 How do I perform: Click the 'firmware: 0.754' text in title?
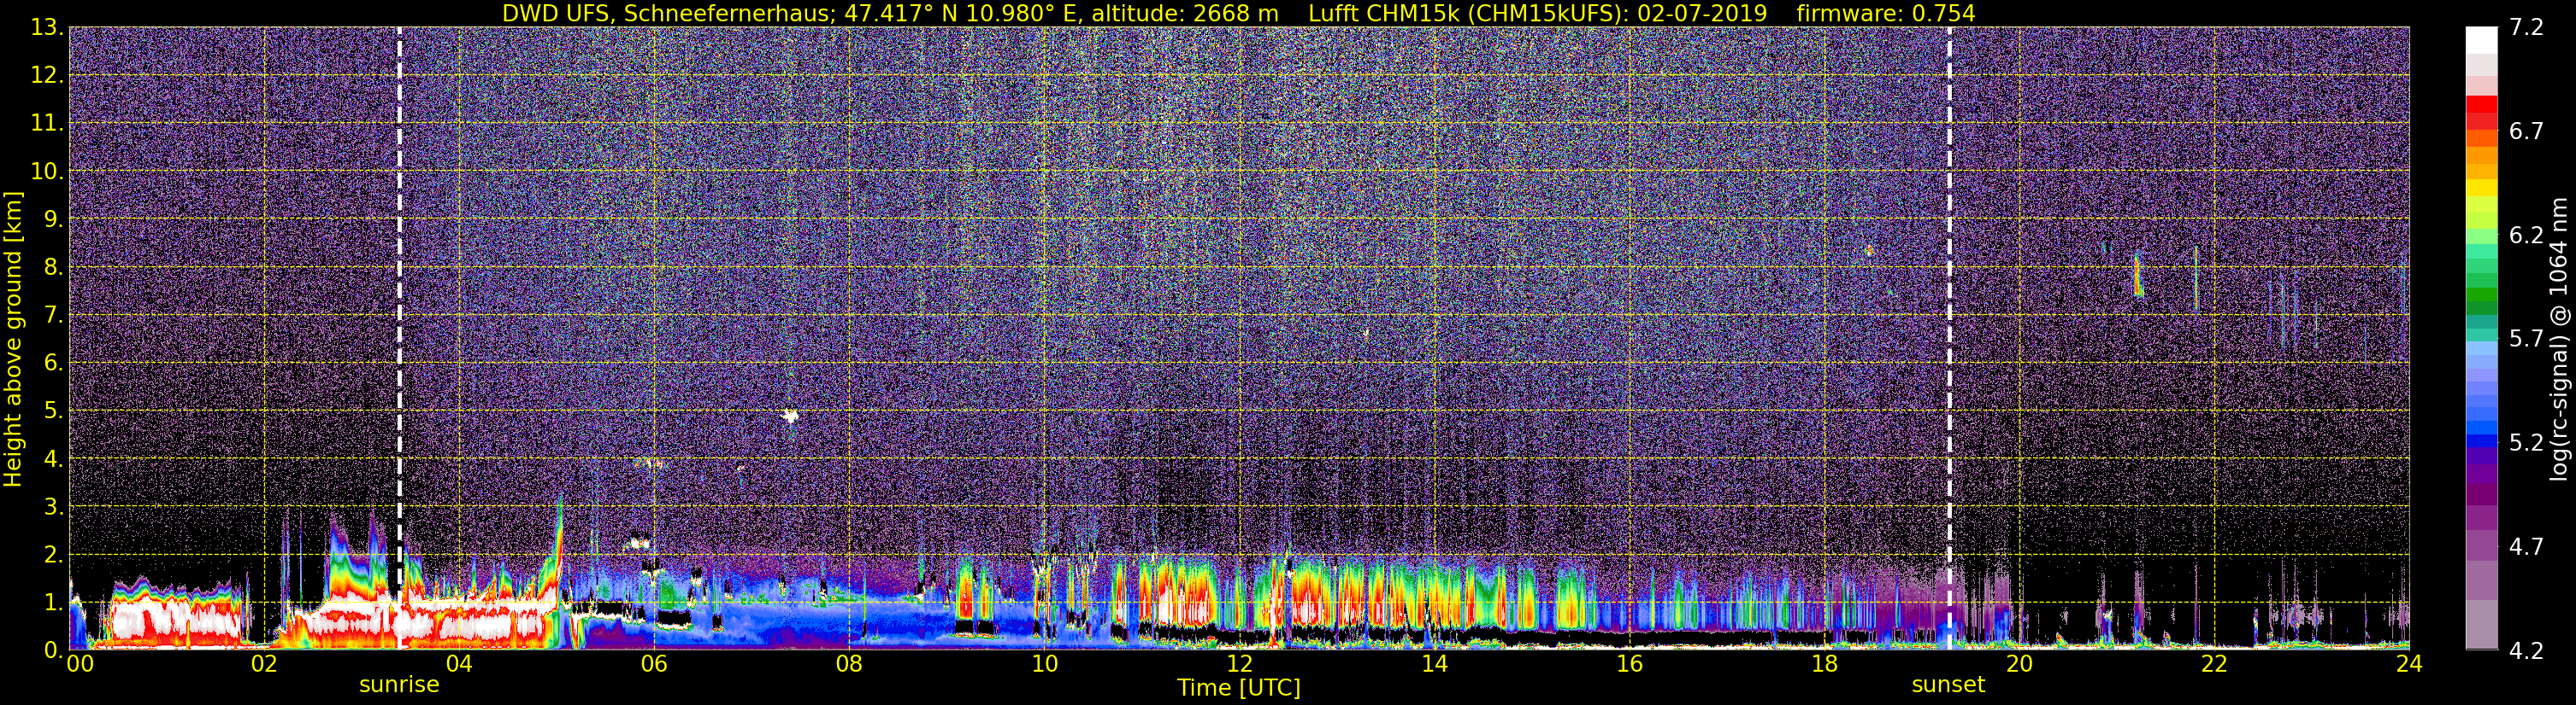1886,13
